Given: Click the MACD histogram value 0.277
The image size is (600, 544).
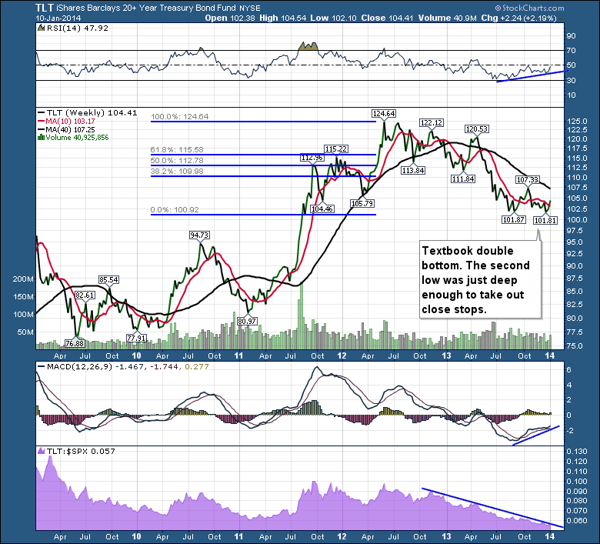Looking at the screenshot, I should [x=197, y=367].
